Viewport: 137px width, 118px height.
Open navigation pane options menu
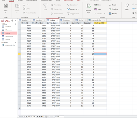12,21
